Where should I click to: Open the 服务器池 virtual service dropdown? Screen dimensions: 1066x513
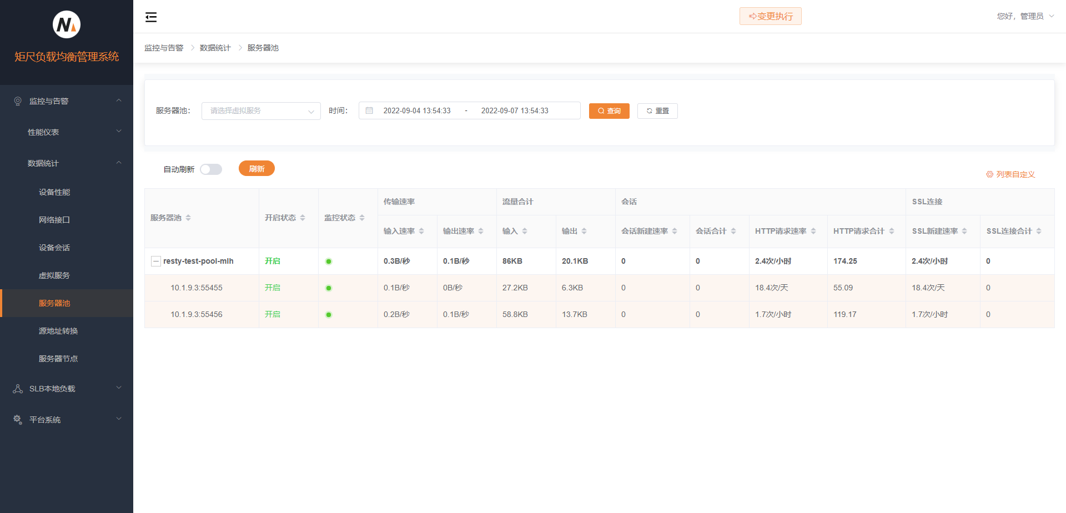tap(261, 111)
